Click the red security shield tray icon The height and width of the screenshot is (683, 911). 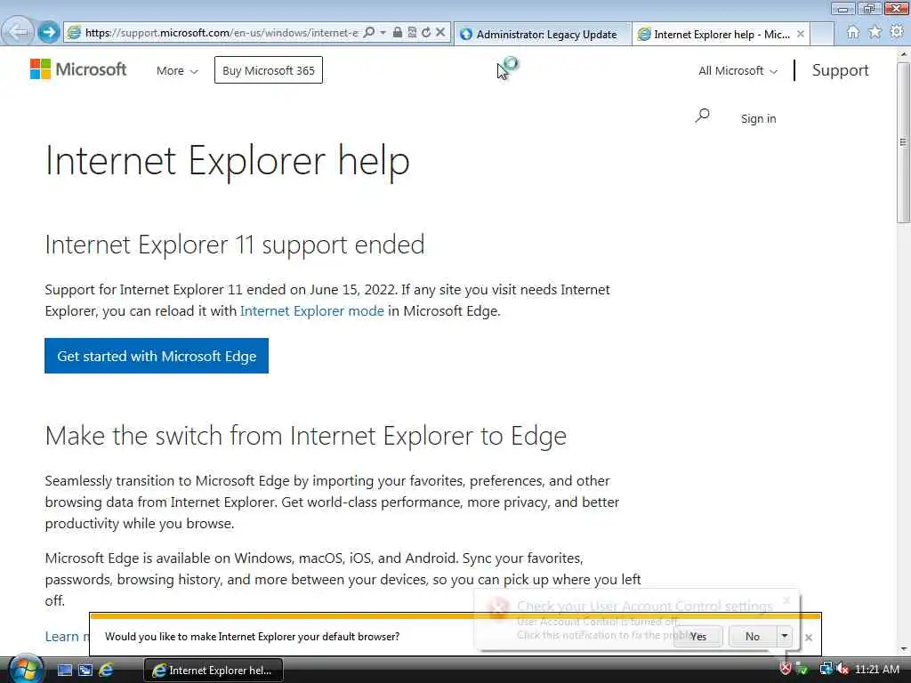click(786, 669)
